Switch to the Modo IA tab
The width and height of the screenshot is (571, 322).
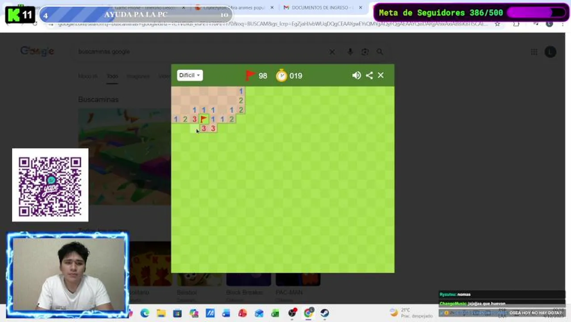point(88,76)
